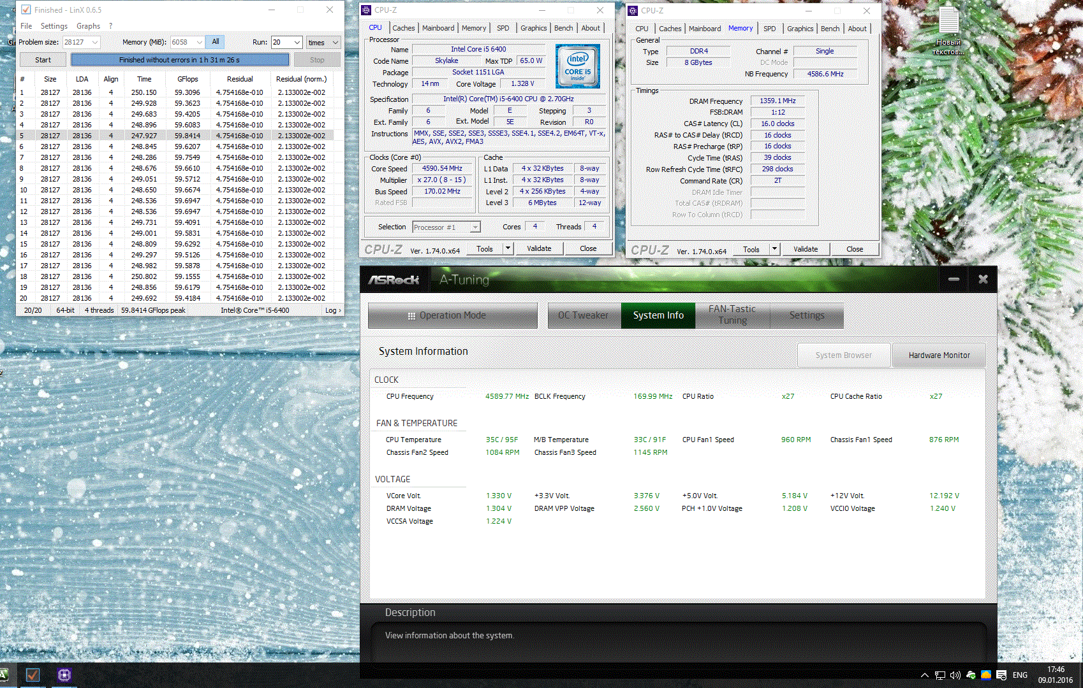Click the Hardware Monitor button
Viewport: 1083px width, 688px height.
(939, 355)
